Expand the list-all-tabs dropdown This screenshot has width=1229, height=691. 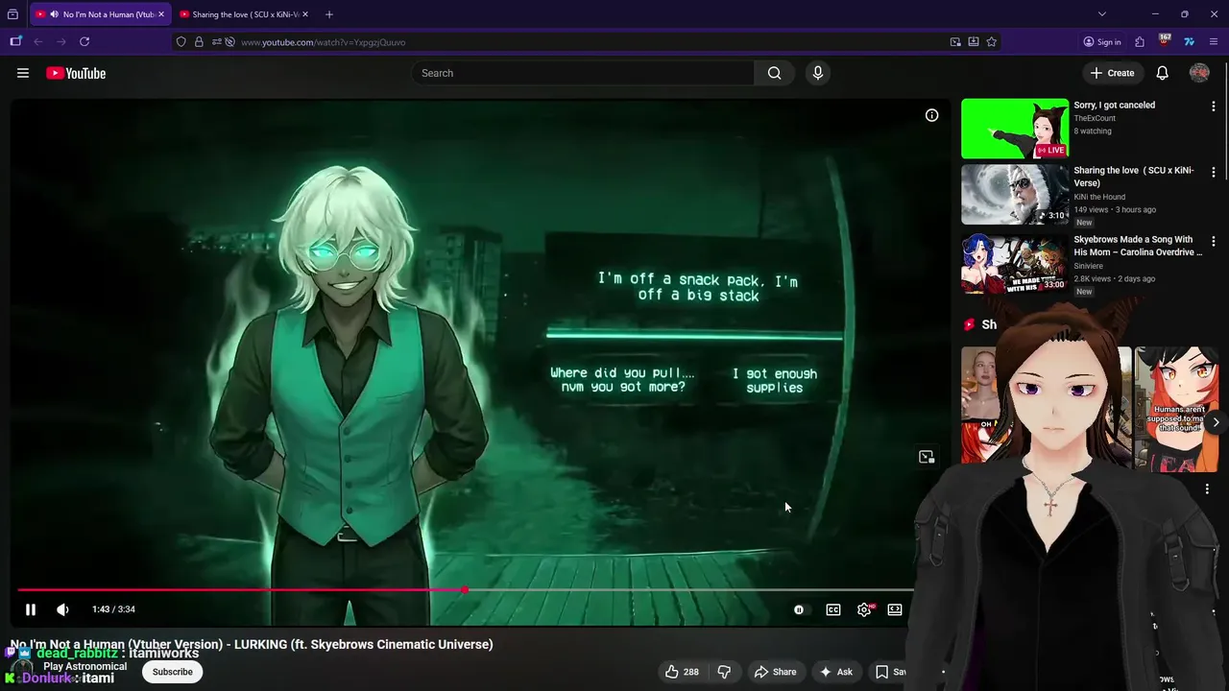pos(1102,14)
